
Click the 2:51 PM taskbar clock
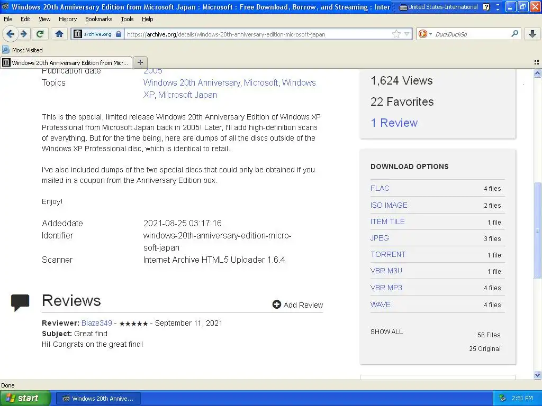(x=522, y=398)
